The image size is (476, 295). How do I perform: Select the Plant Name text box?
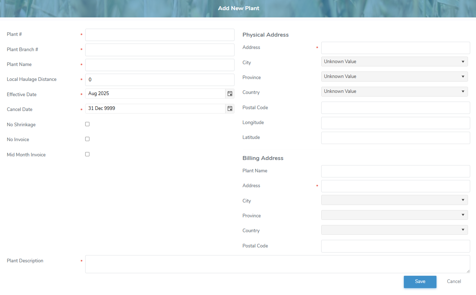tap(160, 65)
